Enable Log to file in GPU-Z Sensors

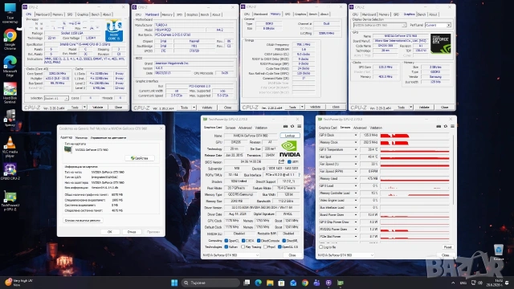coord(321,246)
